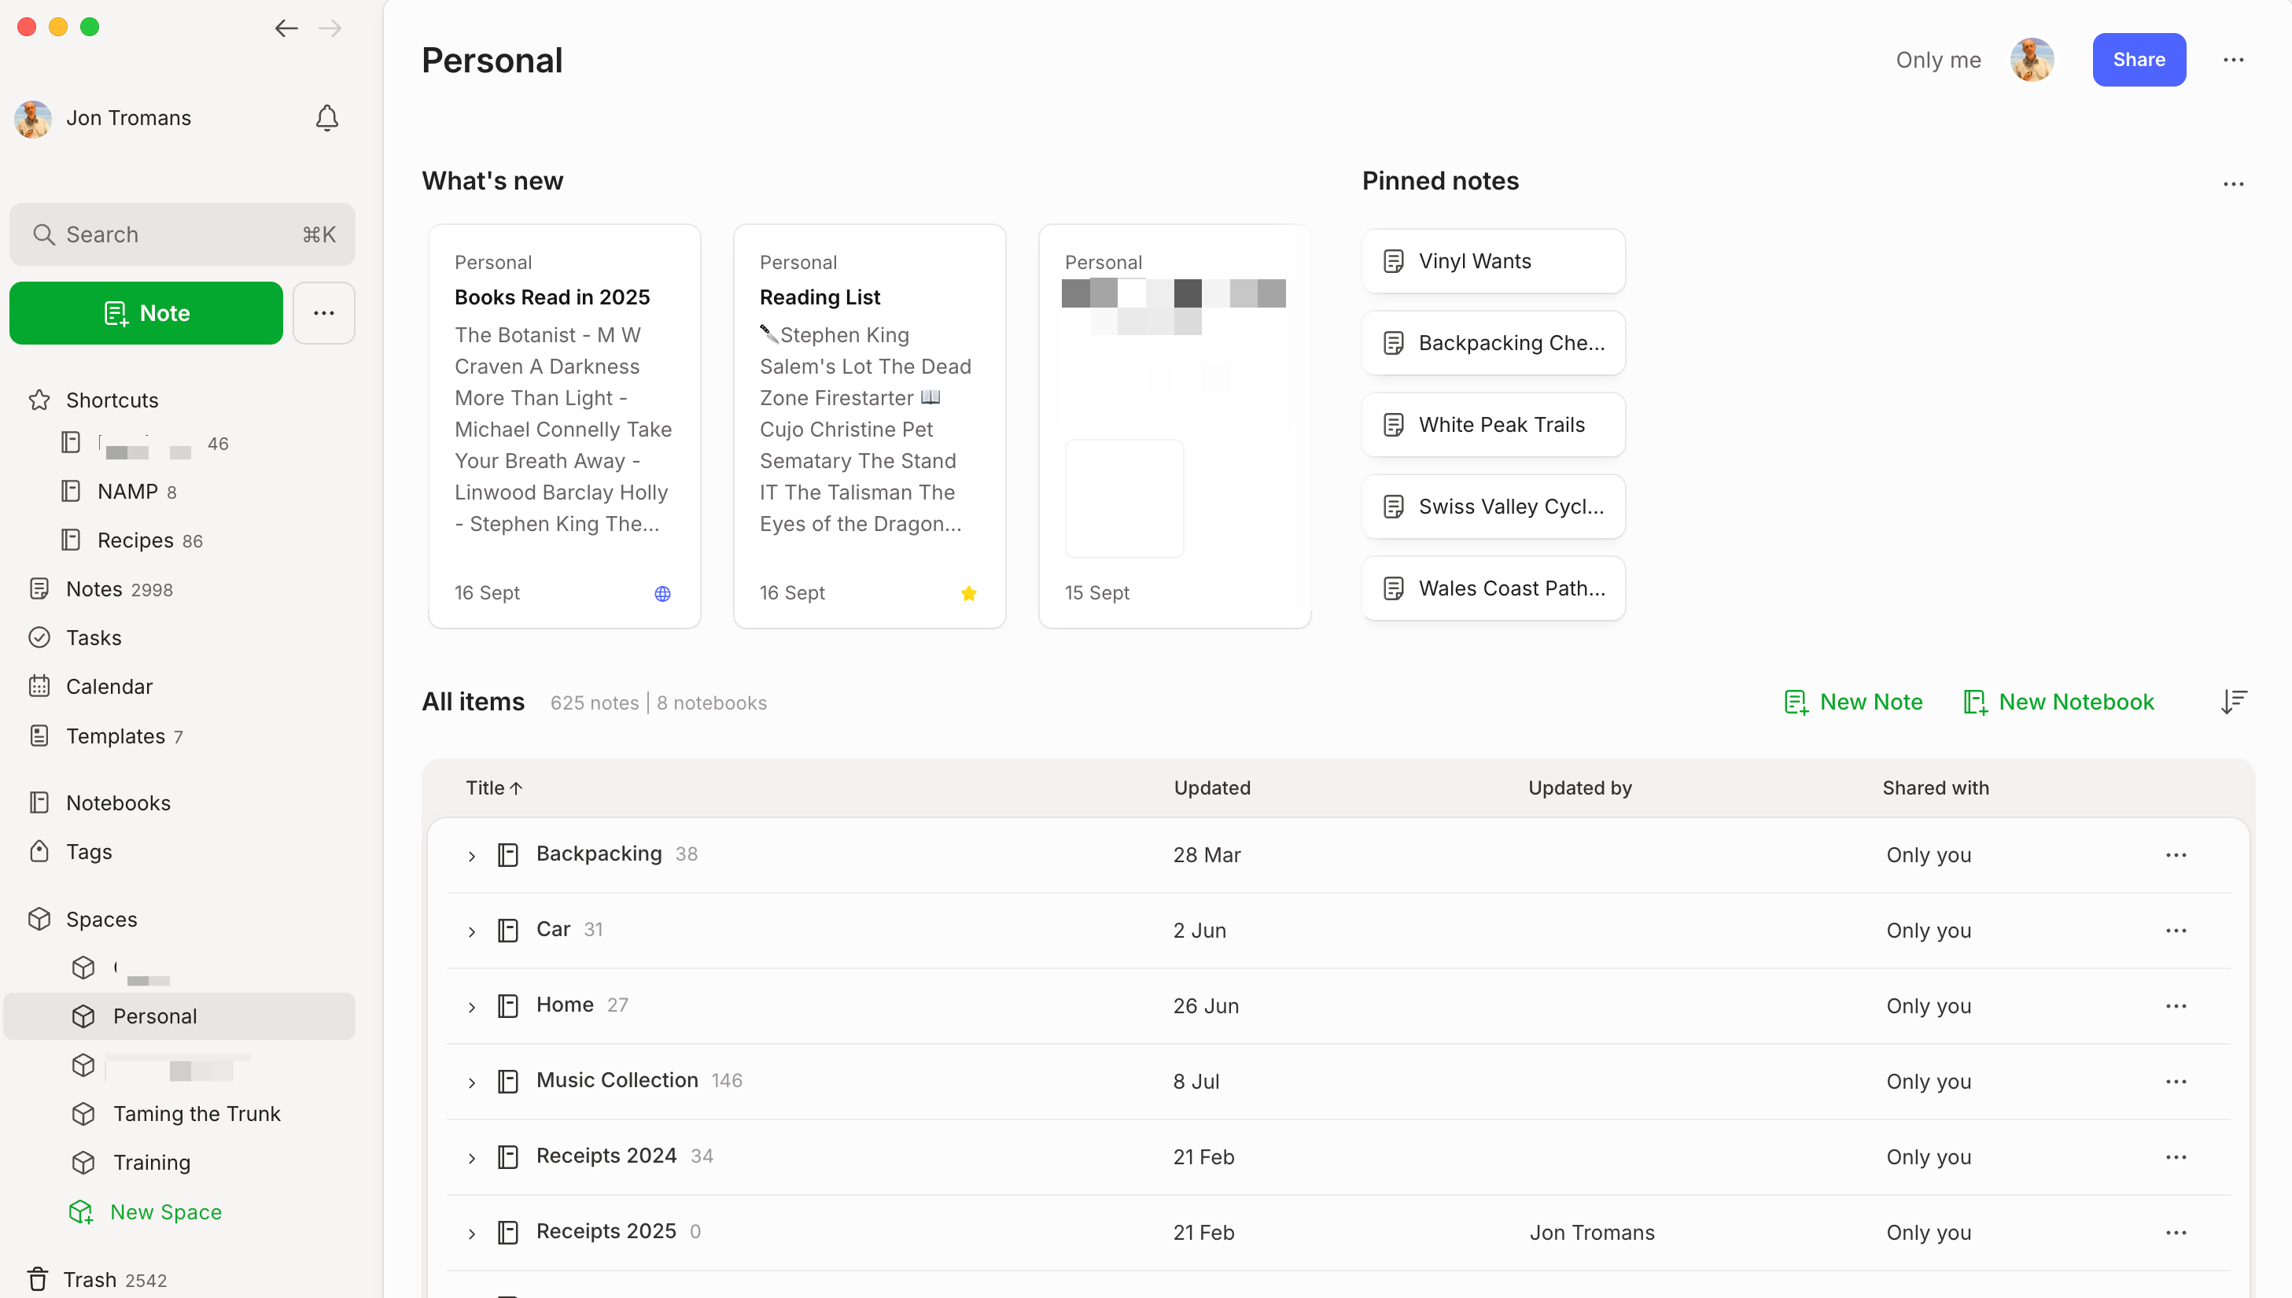This screenshot has width=2292, height=1298.
Task: Click the notifications bell icon
Action: point(327,118)
